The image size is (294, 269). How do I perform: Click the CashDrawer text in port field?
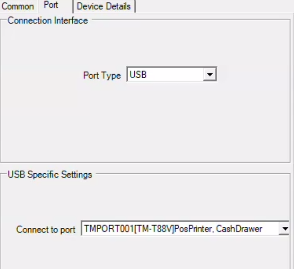pos(239,229)
